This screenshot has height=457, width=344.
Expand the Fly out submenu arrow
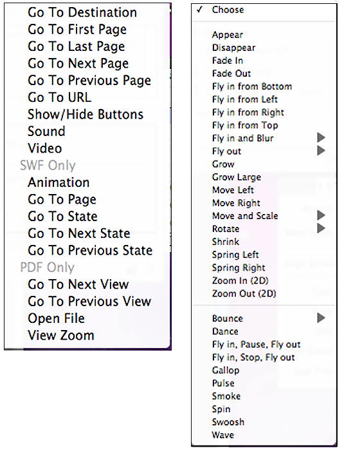coord(321,151)
